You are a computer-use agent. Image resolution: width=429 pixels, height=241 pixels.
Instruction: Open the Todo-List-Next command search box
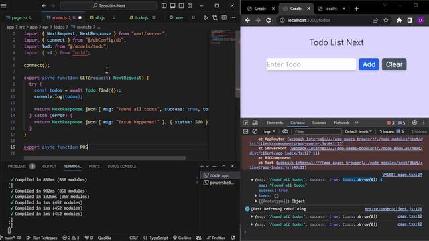click(x=109, y=6)
